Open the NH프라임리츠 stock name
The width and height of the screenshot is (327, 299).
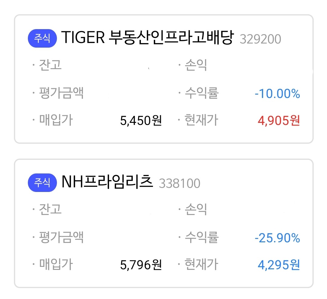click(107, 182)
